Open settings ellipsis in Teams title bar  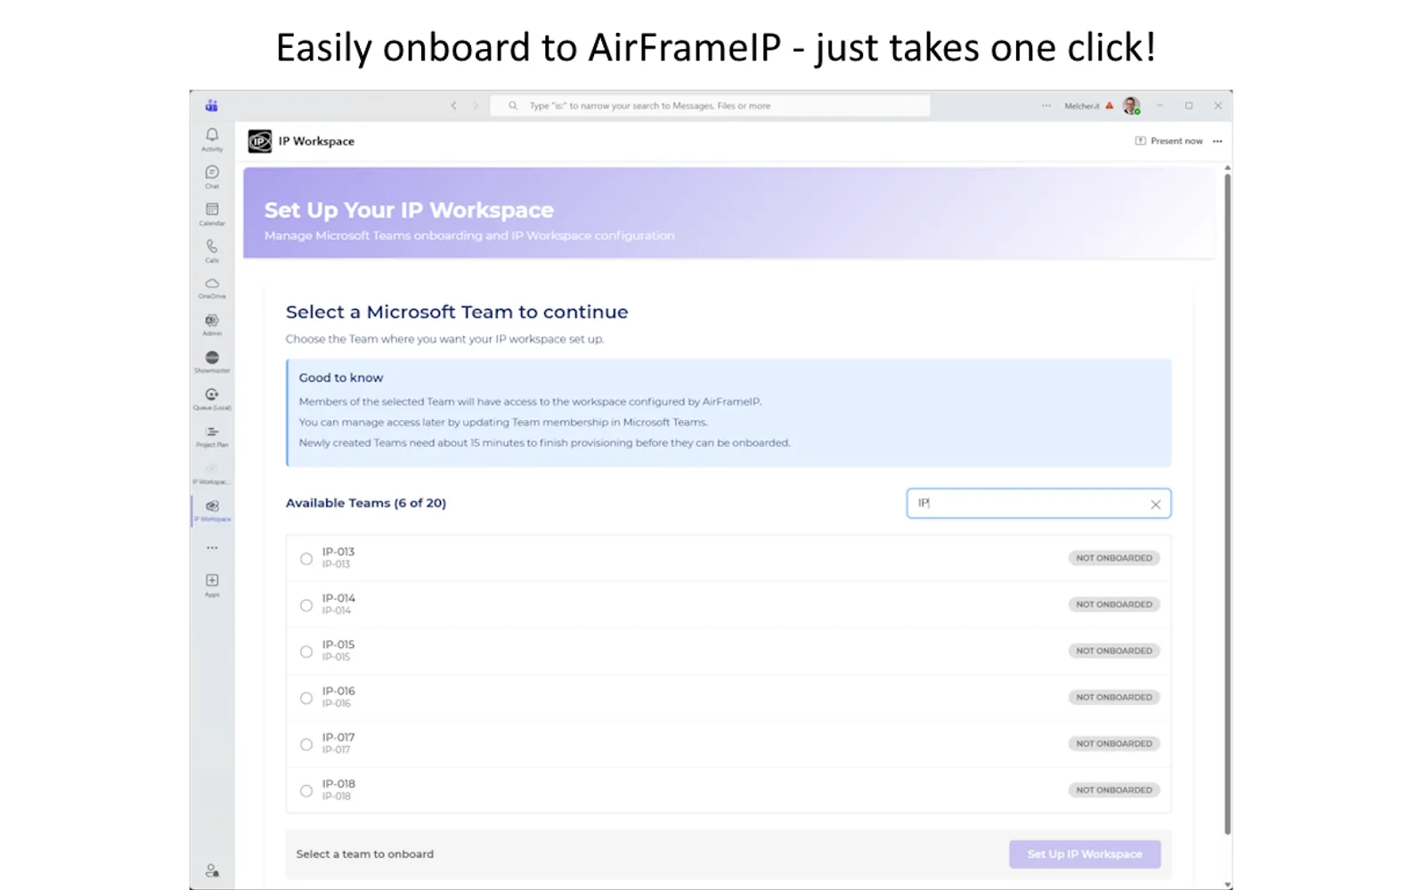[x=1046, y=106]
